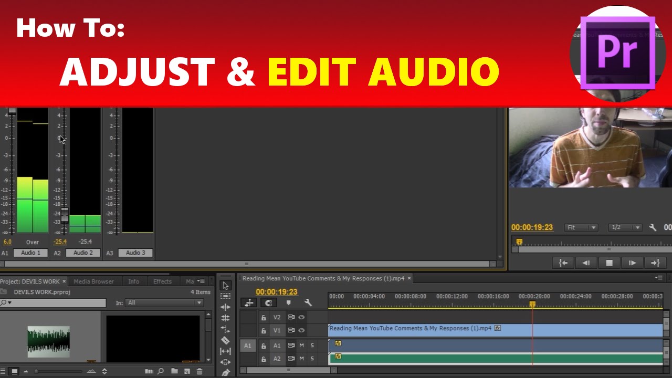Create new bin folder icon

pyautogui.click(x=174, y=371)
